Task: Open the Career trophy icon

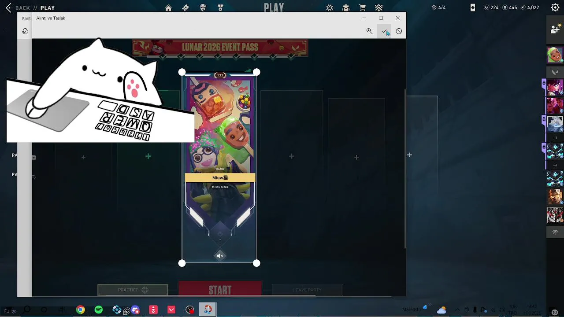Action: click(x=220, y=7)
